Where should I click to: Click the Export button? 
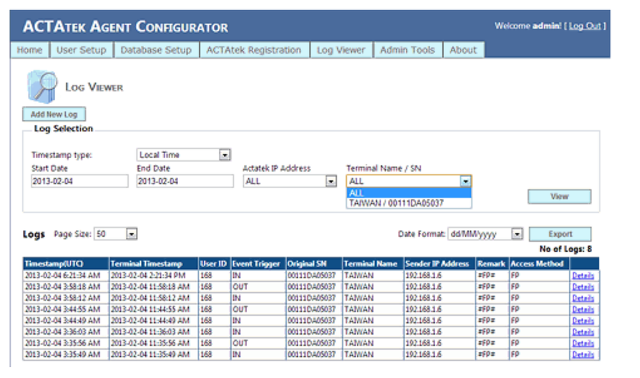tap(560, 234)
